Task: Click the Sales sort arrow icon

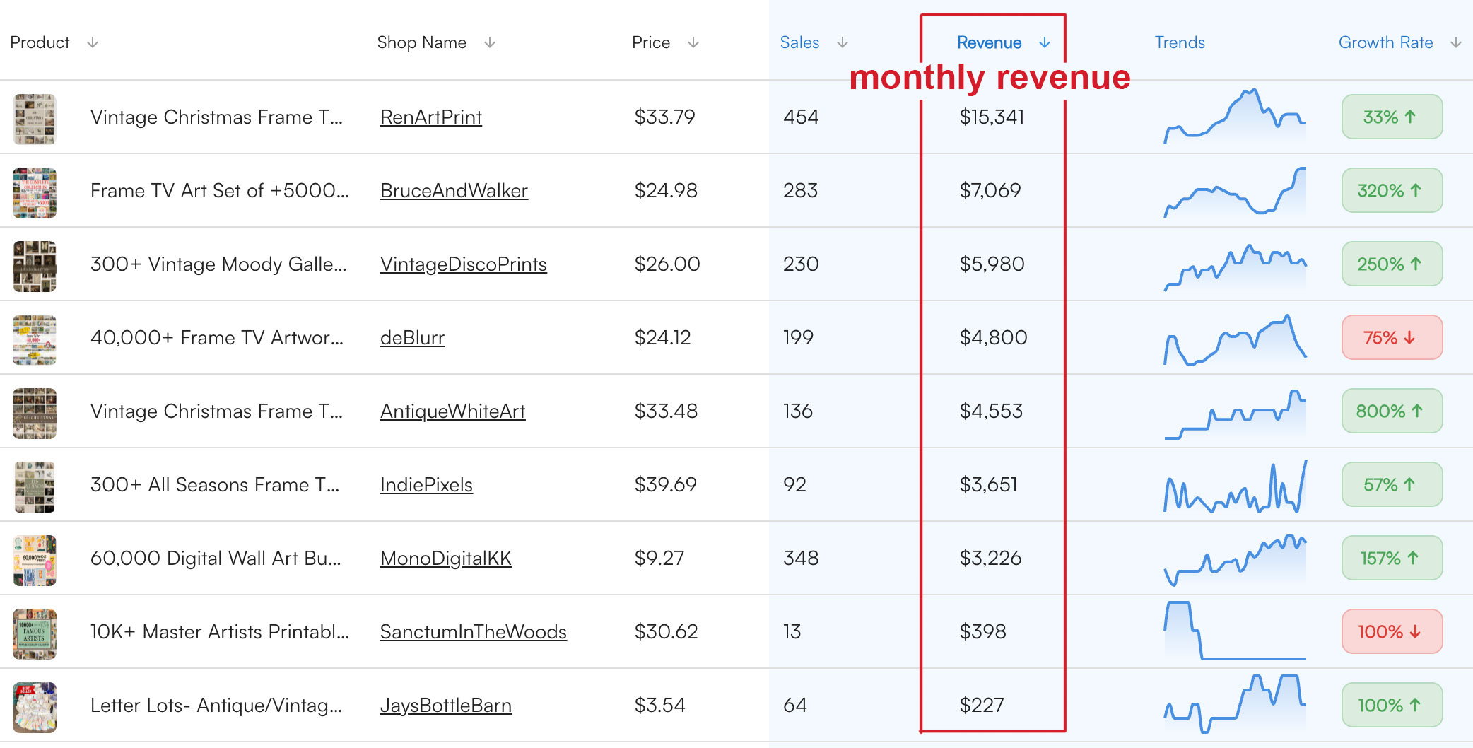Action: (843, 43)
